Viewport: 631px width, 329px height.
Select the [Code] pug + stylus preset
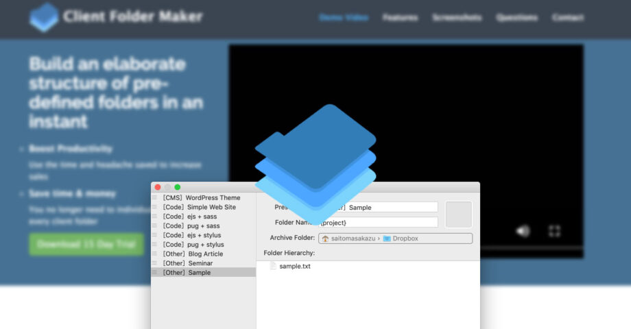[204, 244]
